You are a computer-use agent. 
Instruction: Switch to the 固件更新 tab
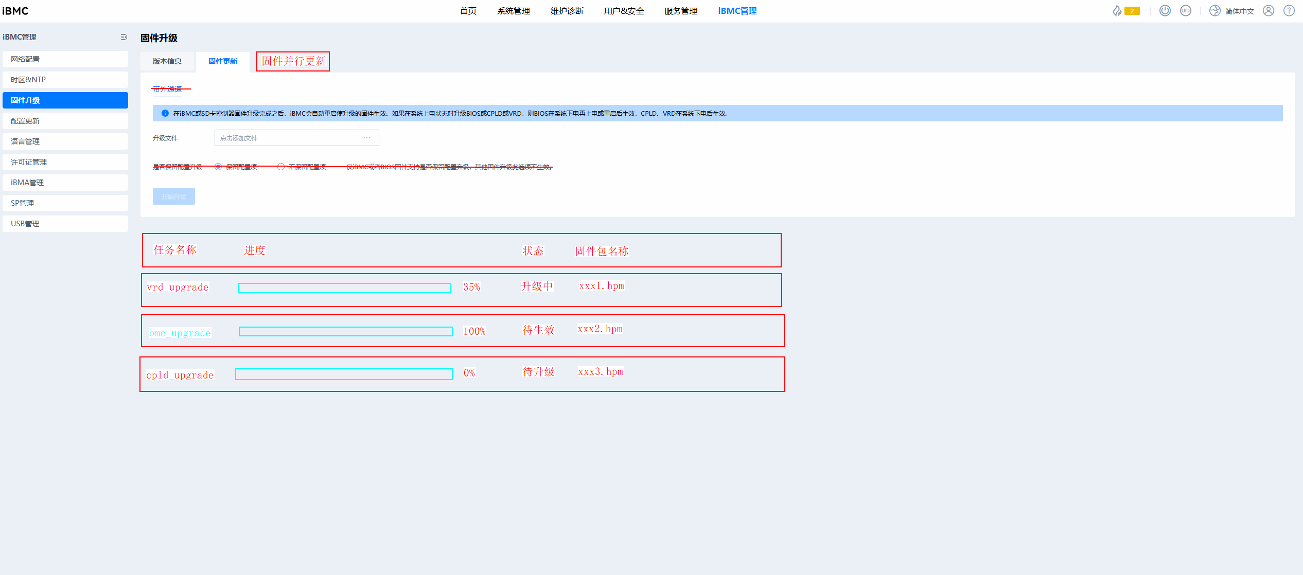point(222,61)
